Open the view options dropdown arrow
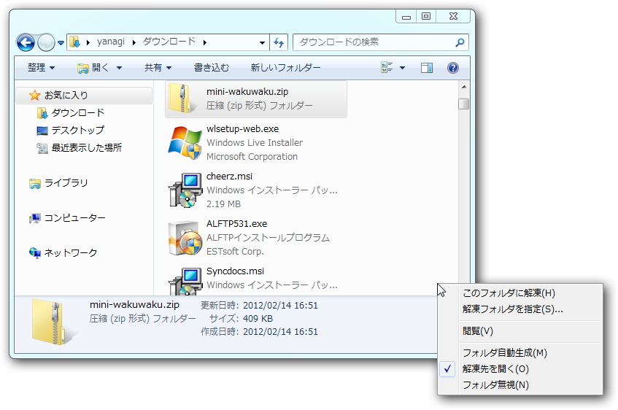The image size is (618, 410). click(403, 68)
